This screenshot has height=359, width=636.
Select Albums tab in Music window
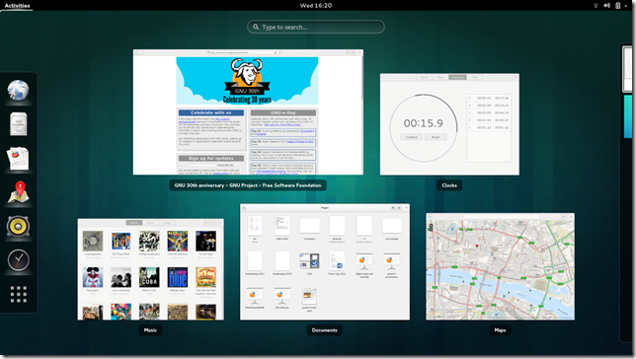pos(134,223)
